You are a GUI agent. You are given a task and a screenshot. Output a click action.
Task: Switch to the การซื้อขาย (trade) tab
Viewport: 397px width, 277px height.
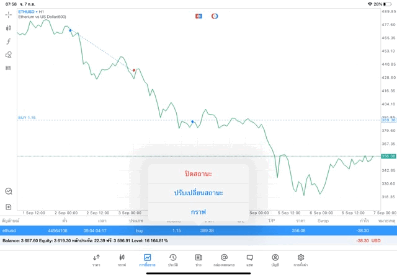(x=147, y=260)
